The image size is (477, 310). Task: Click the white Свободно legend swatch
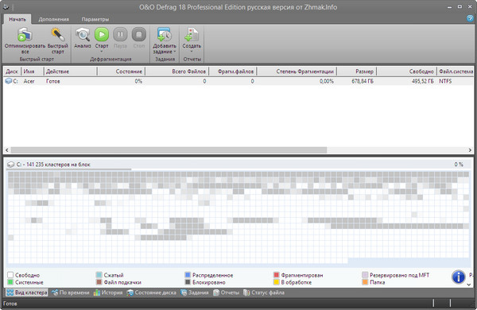point(10,275)
